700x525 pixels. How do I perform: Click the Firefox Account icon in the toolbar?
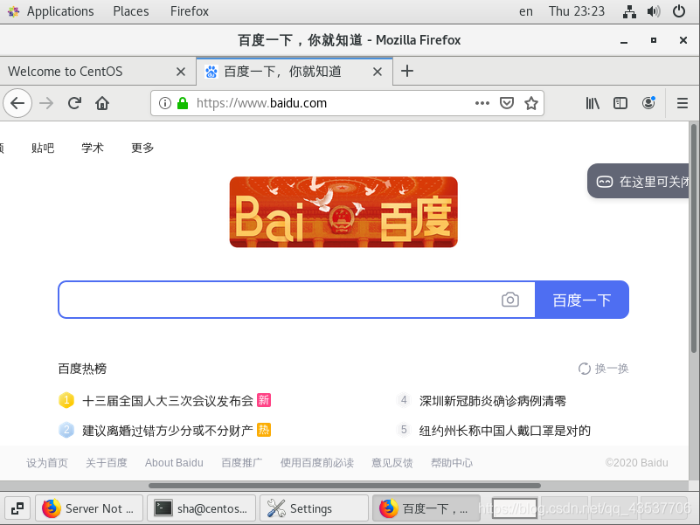[x=648, y=102]
